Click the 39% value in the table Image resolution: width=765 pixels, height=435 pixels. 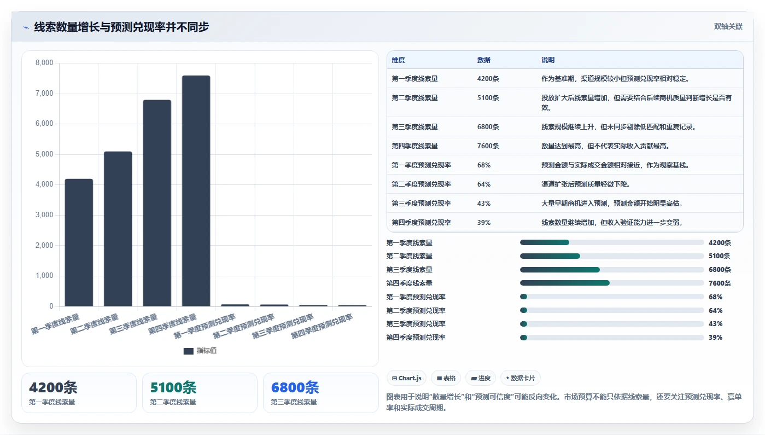[x=484, y=223]
